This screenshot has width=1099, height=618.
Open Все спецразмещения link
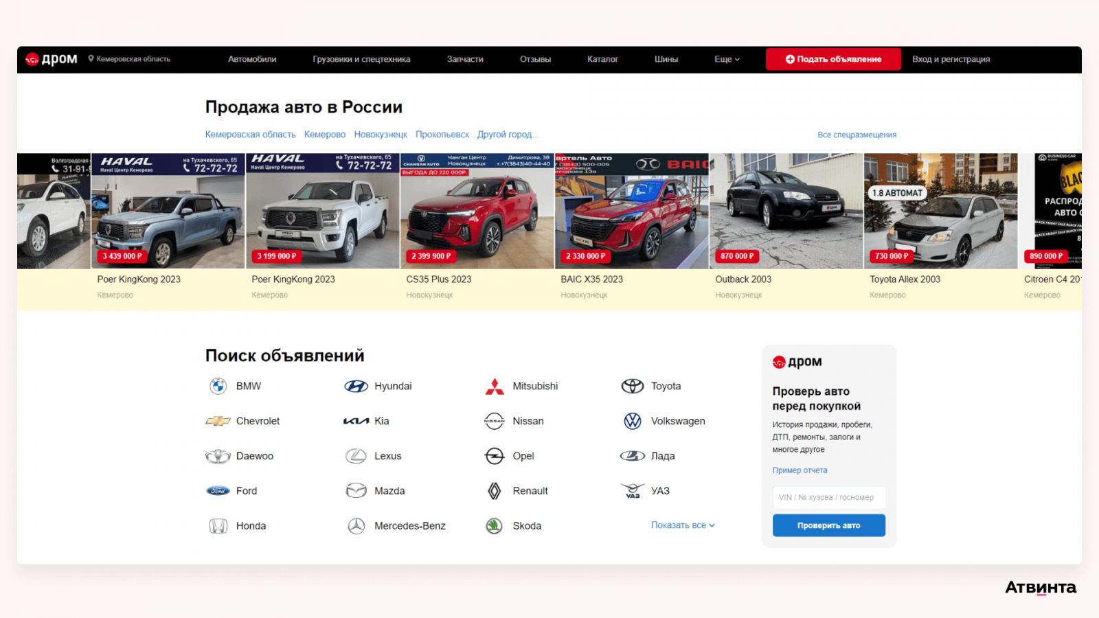pyautogui.click(x=857, y=135)
